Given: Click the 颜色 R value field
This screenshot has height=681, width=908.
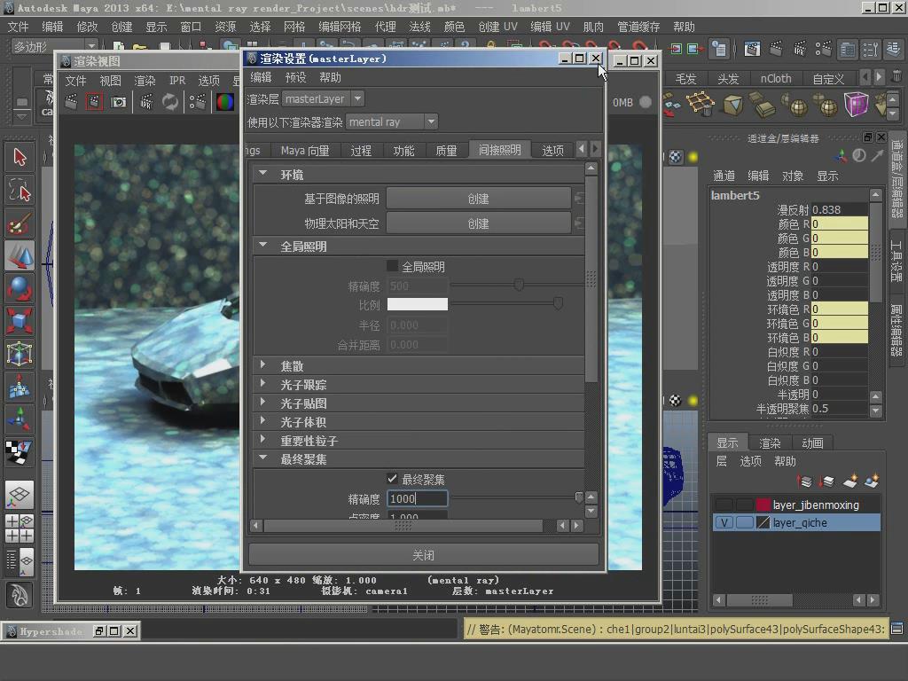Looking at the screenshot, I should (839, 223).
